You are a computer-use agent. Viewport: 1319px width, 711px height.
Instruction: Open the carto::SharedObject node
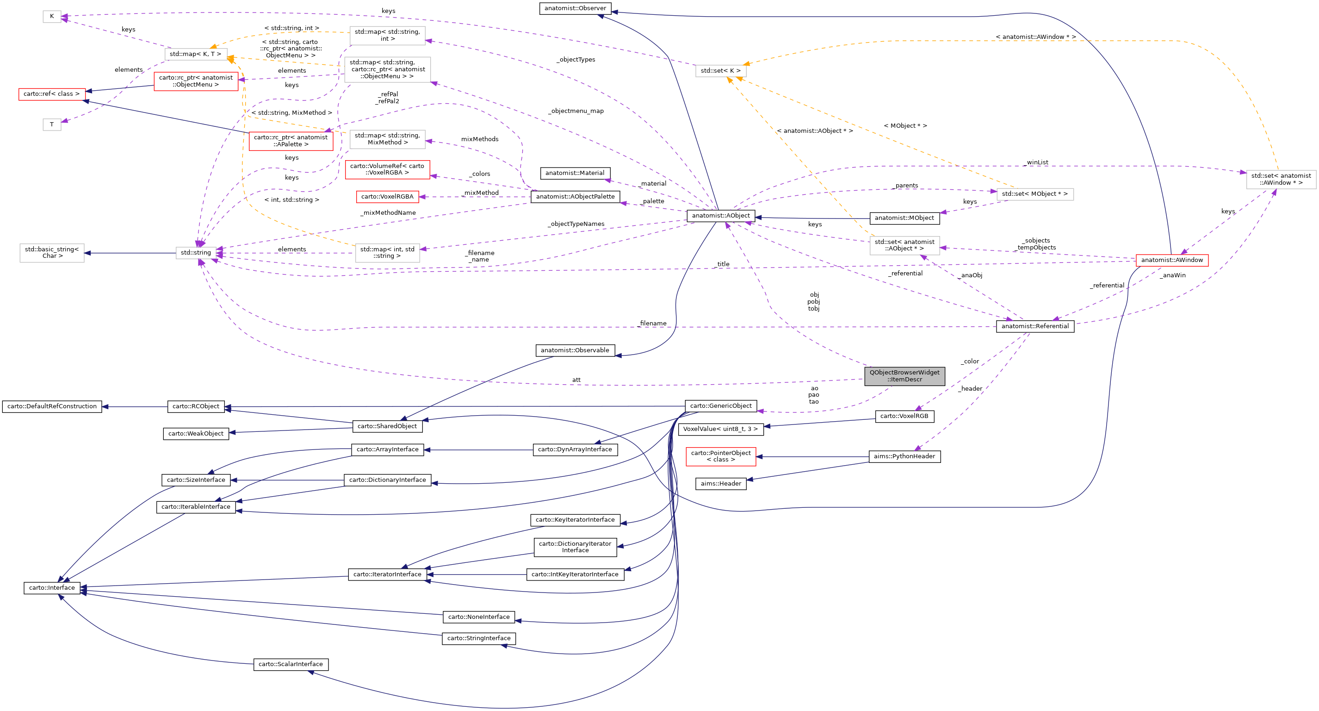pos(387,426)
